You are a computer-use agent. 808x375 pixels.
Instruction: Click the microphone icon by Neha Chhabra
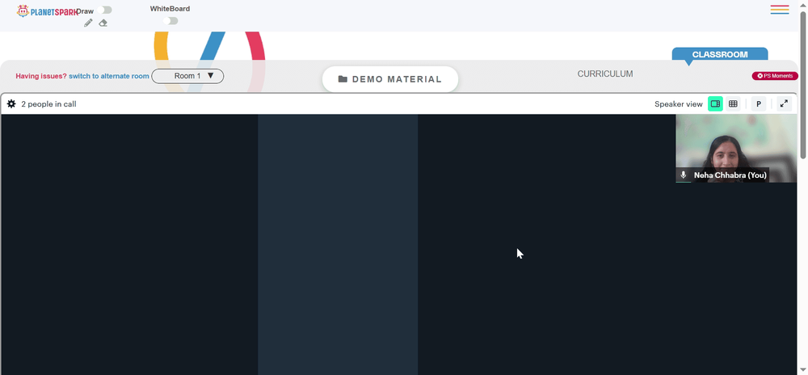click(684, 175)
